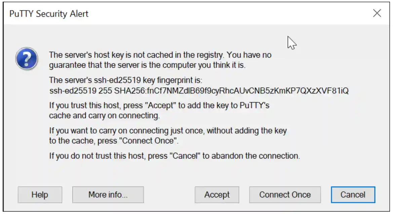
Task: Click Connect Once to connect without caching
Action: coord(285,194)
